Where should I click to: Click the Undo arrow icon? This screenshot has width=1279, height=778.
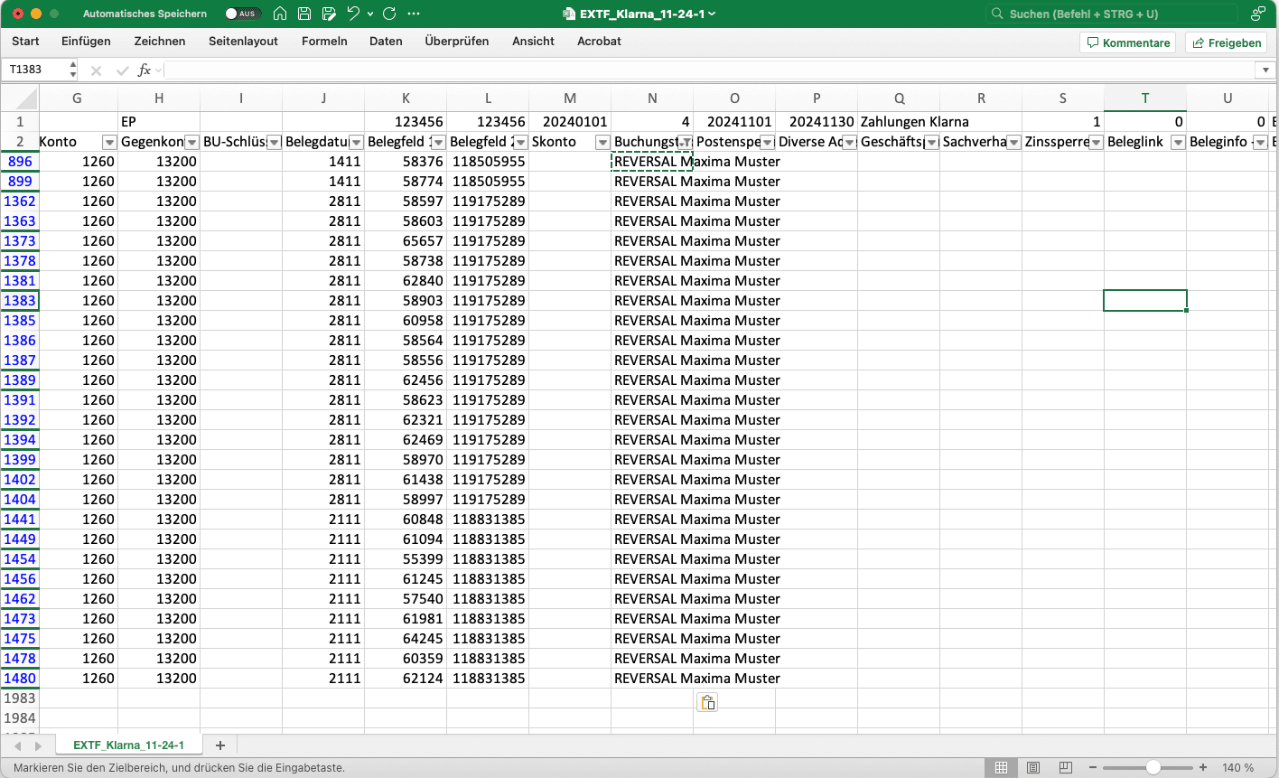tap(353, 14)
